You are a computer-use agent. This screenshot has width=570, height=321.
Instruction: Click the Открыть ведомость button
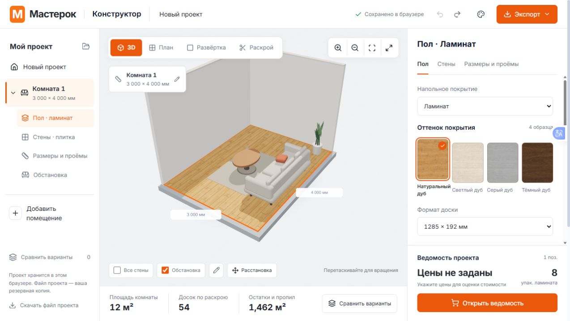(487, 303)
